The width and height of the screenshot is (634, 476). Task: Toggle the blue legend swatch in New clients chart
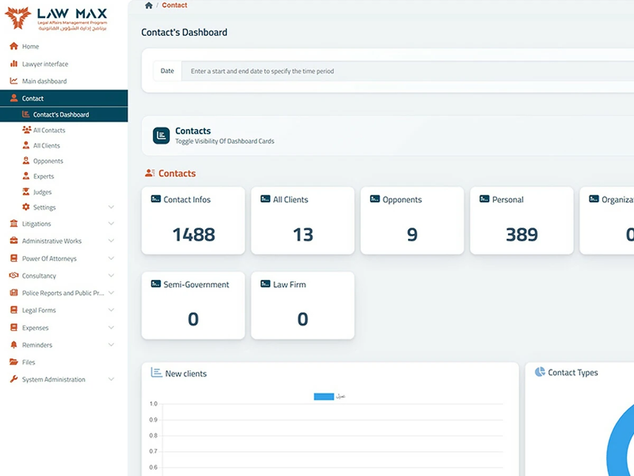(324, 396)
